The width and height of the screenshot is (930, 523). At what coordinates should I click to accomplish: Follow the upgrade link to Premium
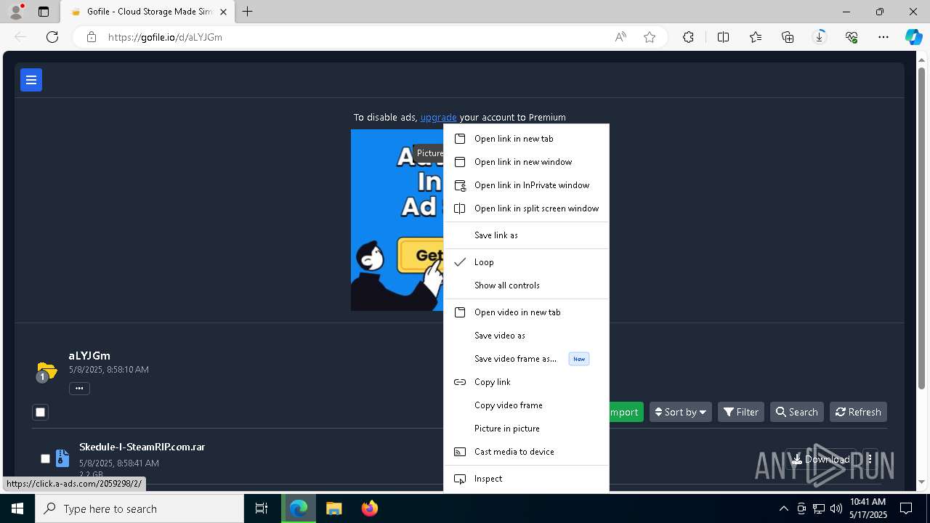tap(438, 117)
